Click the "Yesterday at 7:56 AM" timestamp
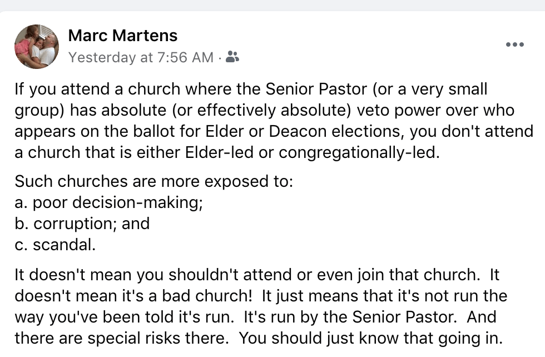 click(x=141, y=57)
